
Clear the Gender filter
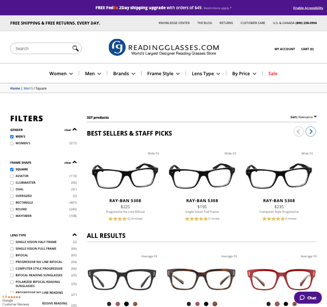tap(67, 130)
